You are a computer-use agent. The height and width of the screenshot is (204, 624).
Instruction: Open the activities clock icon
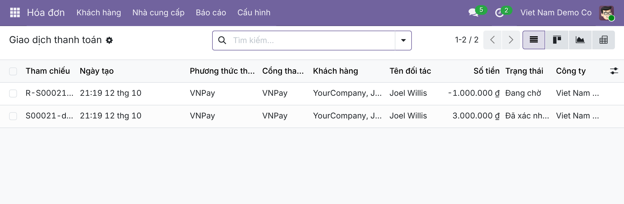[x=499, y=13]
